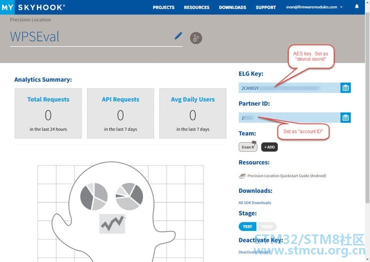Switch stage to PROD

tap(266, 226)
